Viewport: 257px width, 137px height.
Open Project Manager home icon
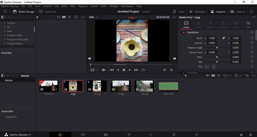241,135
